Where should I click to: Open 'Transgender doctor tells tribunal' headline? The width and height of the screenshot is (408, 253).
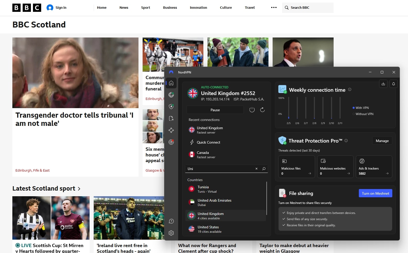click(74, 119)
